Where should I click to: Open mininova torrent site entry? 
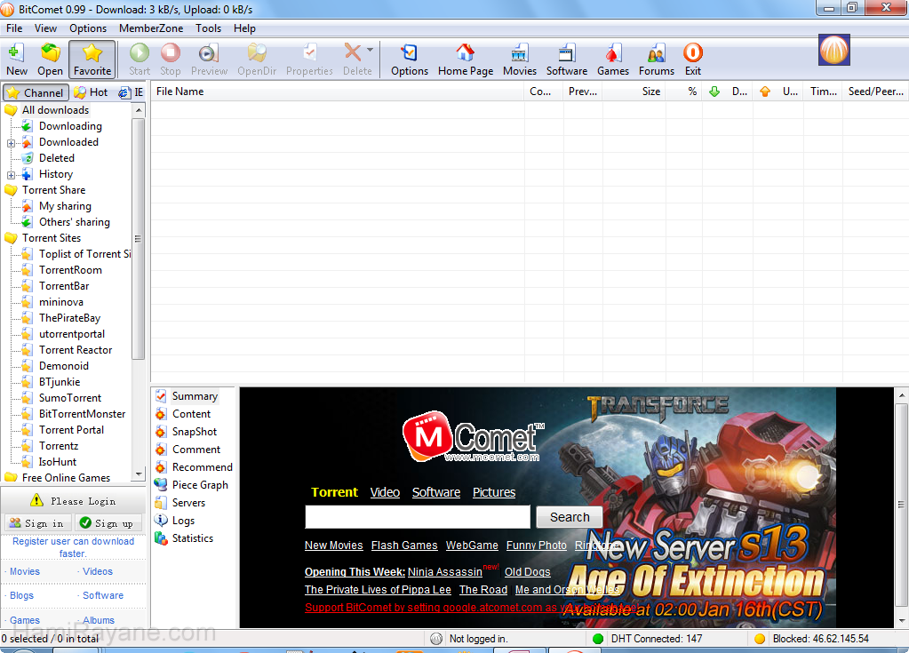pyautogui.click(x=61, y=302)
